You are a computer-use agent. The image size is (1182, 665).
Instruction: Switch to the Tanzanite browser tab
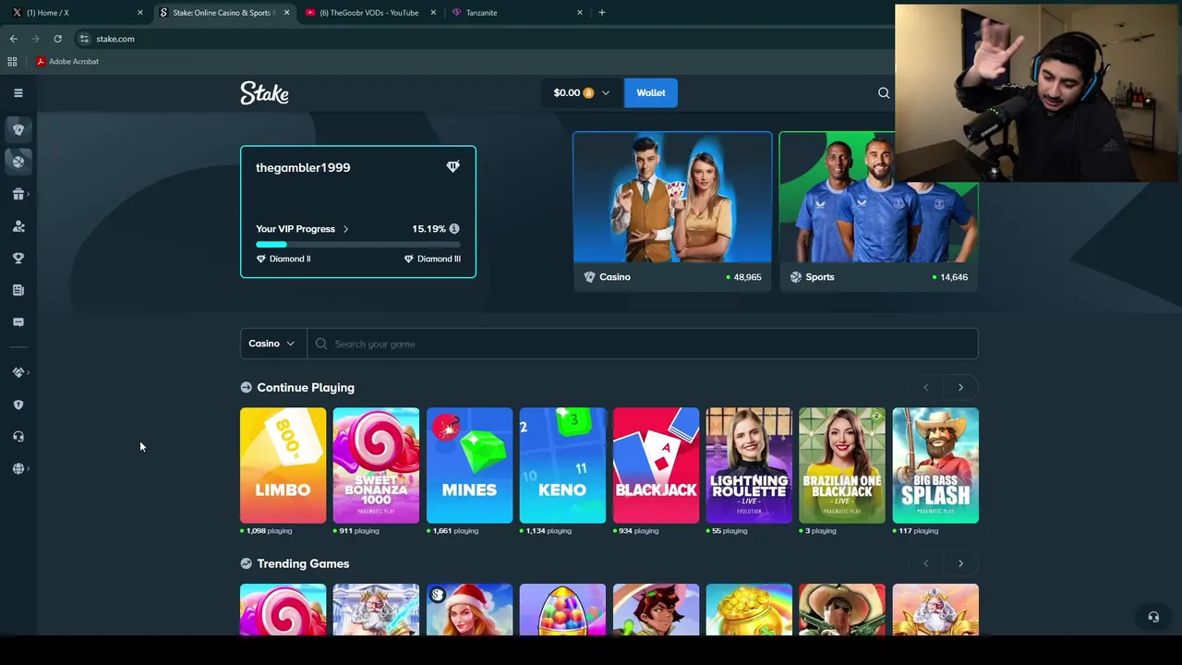pos(517,13)
